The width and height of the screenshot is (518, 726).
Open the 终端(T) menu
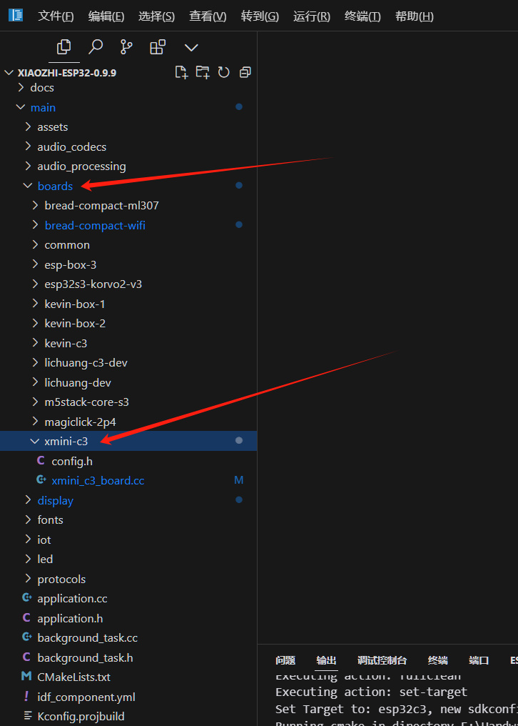click(x=362, y=16)
